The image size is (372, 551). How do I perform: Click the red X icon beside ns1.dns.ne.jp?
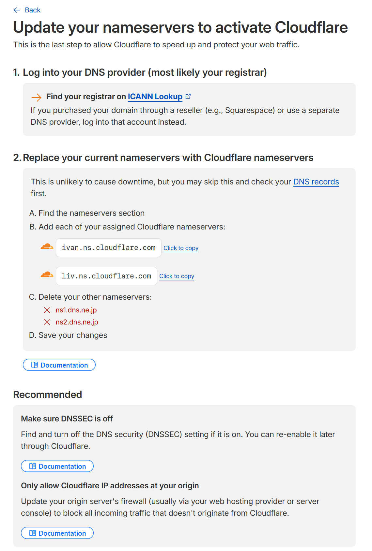47,310
